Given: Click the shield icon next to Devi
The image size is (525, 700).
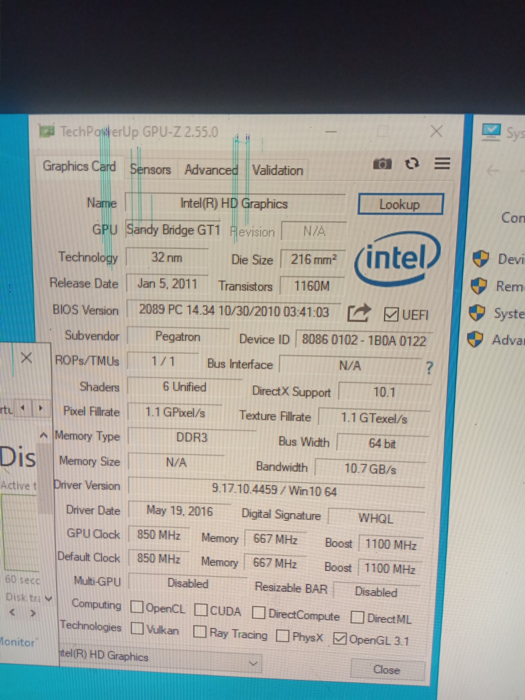Looking at the screenshot, I should (480, 258).
